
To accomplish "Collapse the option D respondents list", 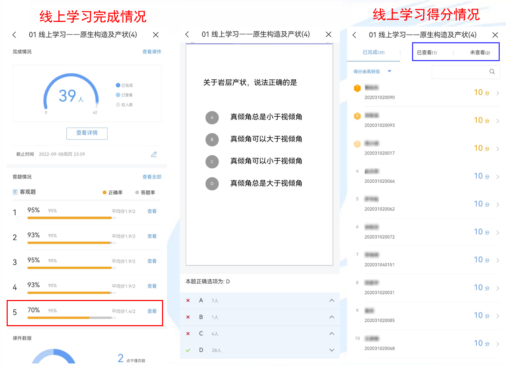I will [x=331, y=350].
